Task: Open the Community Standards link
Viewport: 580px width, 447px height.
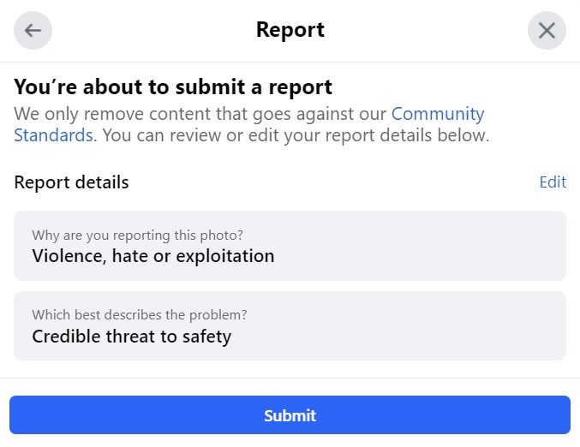Action: point(438,114)
